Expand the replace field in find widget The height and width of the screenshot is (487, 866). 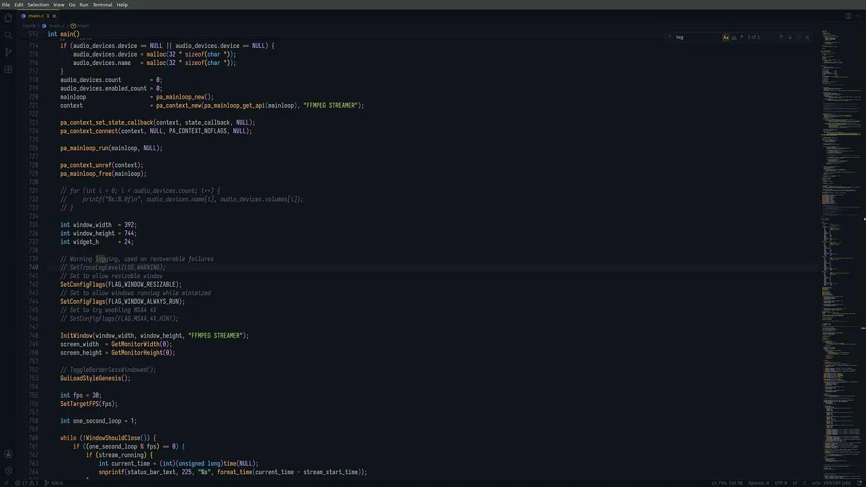(x=670, y=37)
